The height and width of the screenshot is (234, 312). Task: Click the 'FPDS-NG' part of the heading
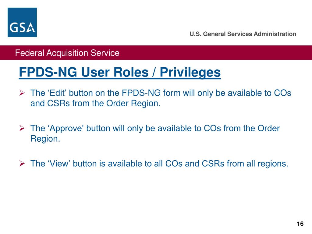[x=48, y=72]
